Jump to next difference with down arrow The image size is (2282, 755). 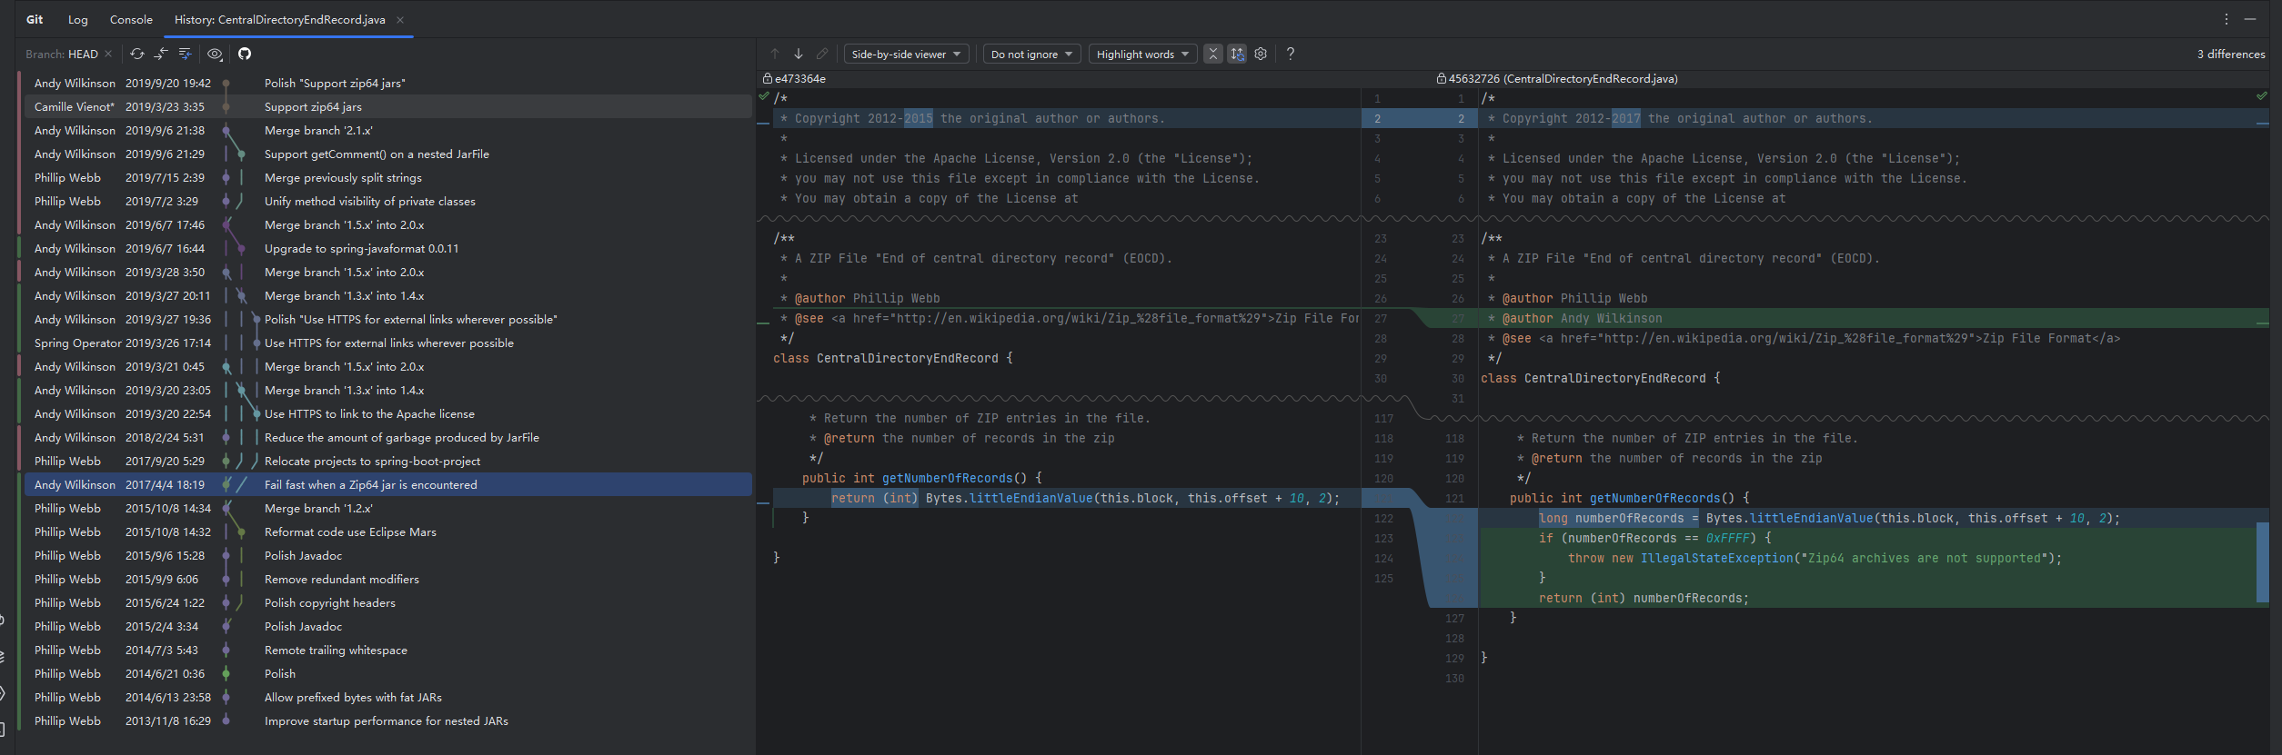(x=799, y=55)
